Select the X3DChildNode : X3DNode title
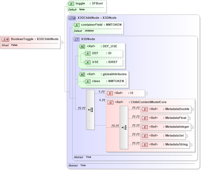Image resolution: width=201 pixels, height=170 pixels. pos(97,18)
